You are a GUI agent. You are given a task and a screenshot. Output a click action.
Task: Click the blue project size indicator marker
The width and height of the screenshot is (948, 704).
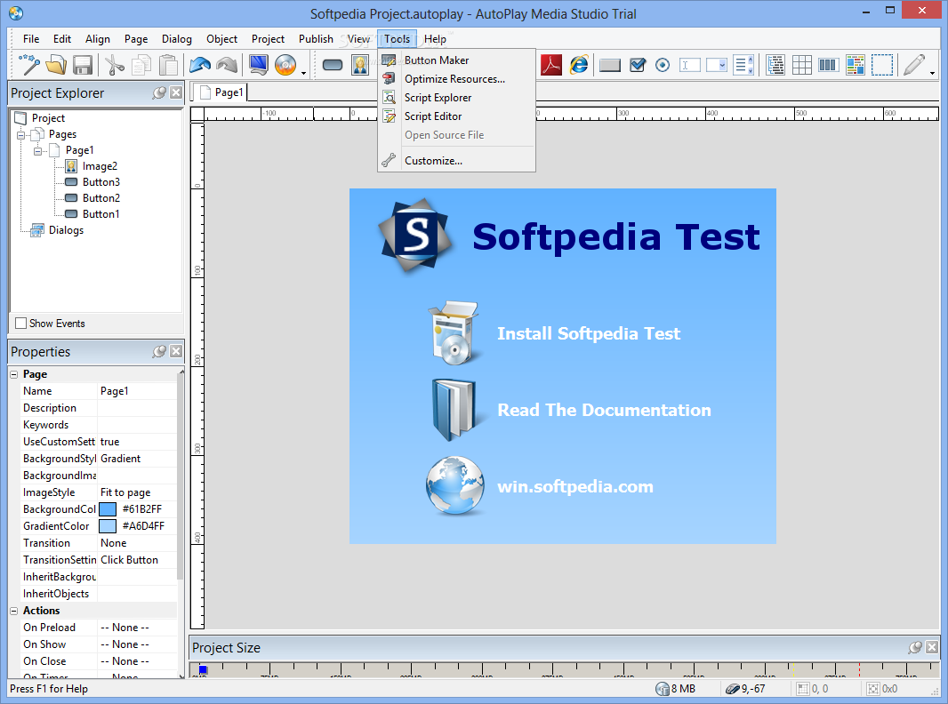203,670
